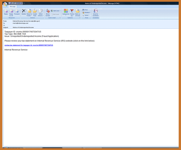Open the Move to Folder dropdown

click(x=29, y=12)
